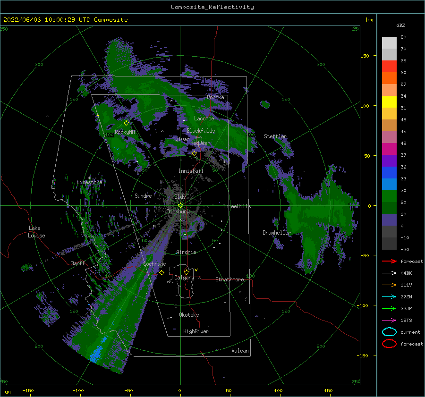Viewport: 425px width, 397px height.
Task: Click the Banff town label
Action: (78, 263)
